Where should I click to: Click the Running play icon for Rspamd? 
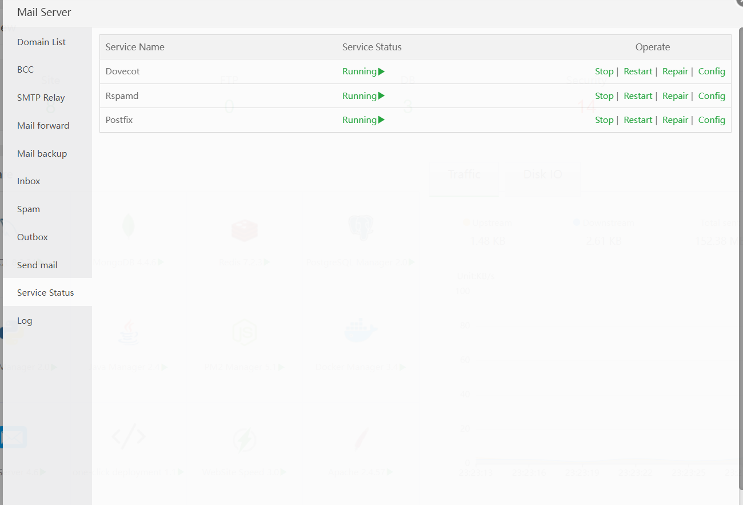pyautogui.click(x=381, y=96)
